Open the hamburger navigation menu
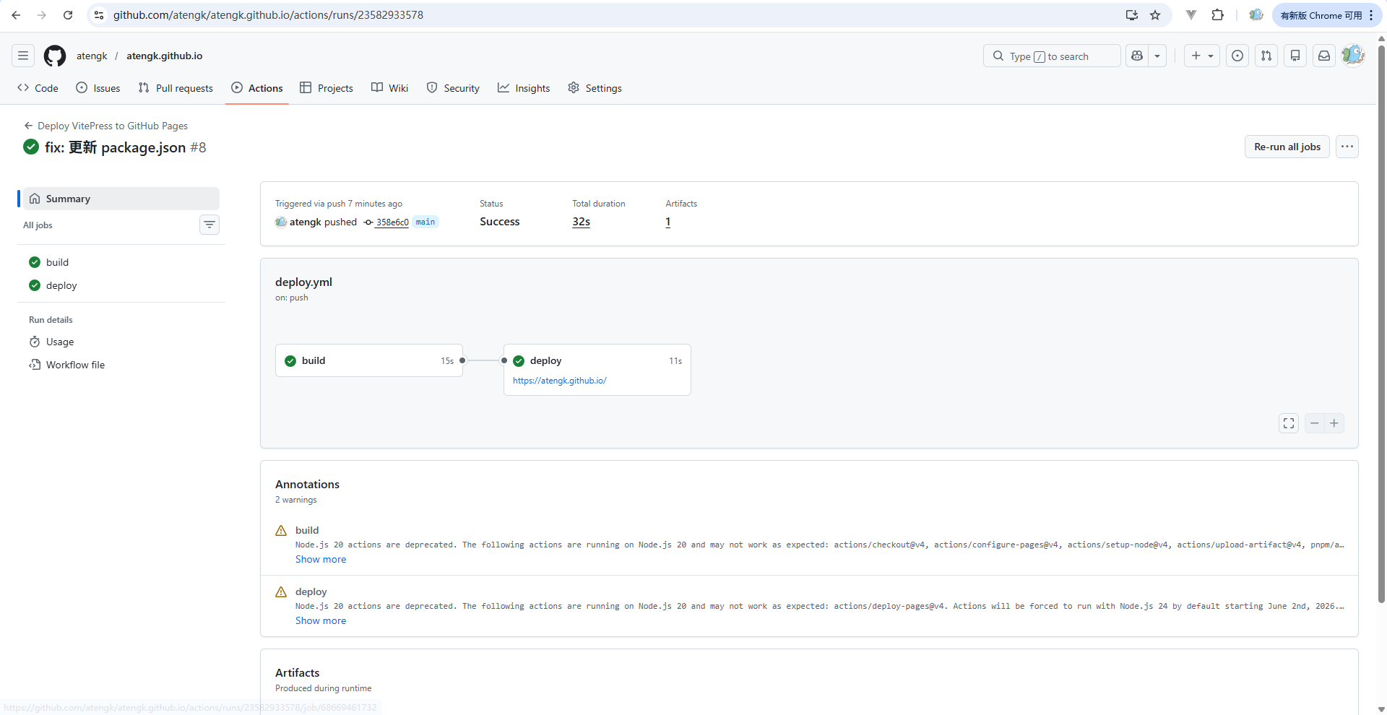The image size is (1387, 715). 23,56
